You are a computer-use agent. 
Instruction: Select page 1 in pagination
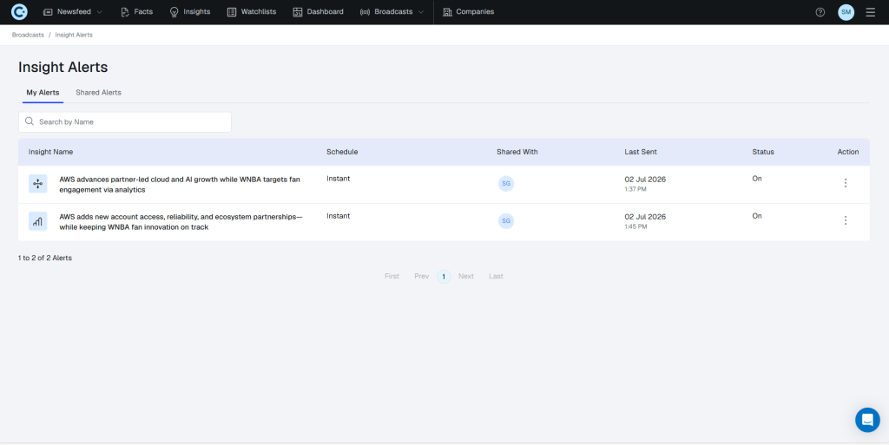pyautogui.click(x=444, y=277)
